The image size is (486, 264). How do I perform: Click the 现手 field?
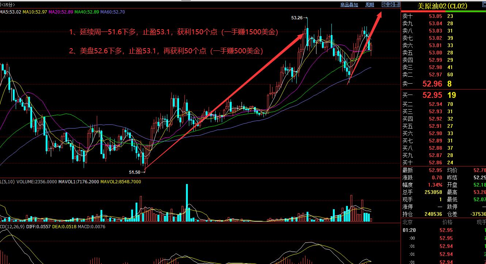[422, 199]
